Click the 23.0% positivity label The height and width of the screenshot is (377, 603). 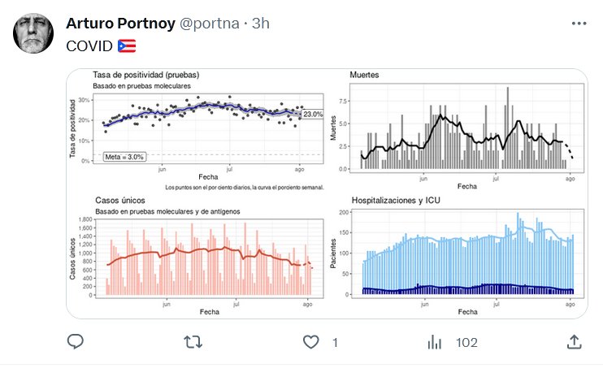tap(313, 115)
